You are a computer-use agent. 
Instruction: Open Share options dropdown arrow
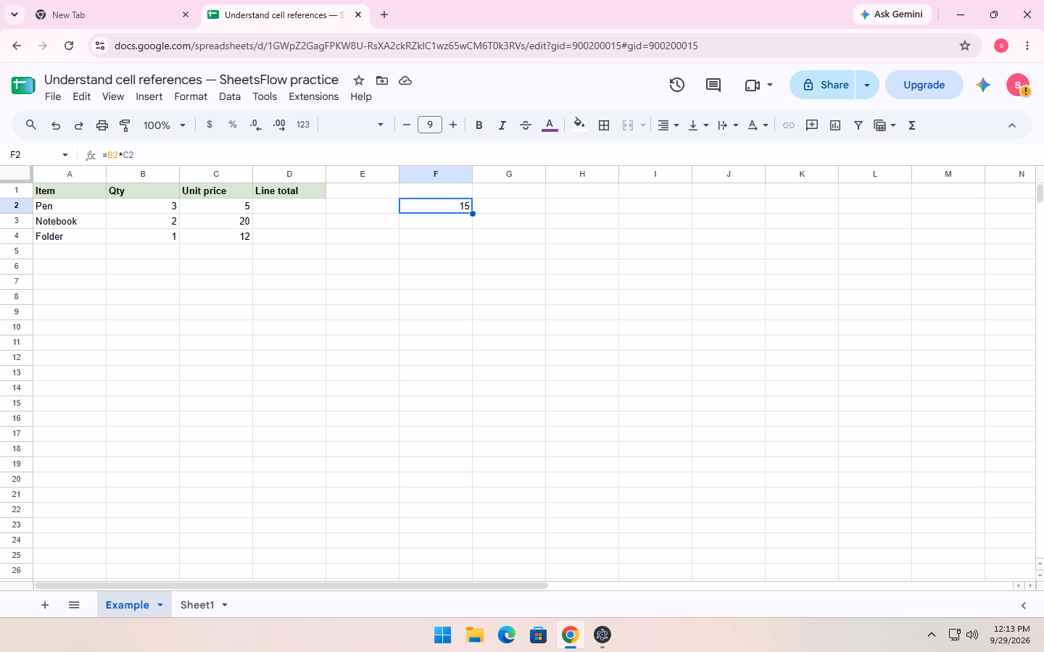point(867,85)
